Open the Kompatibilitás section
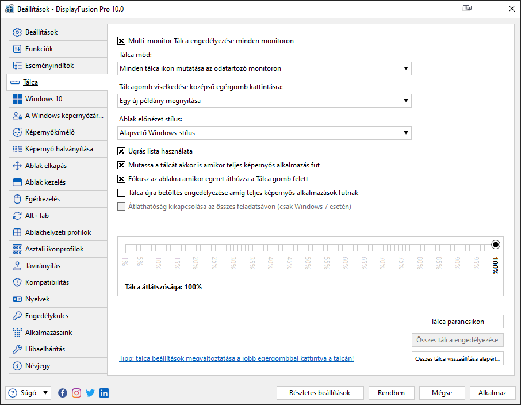Screen dimensions: 521x405 [x=58, y=282]
